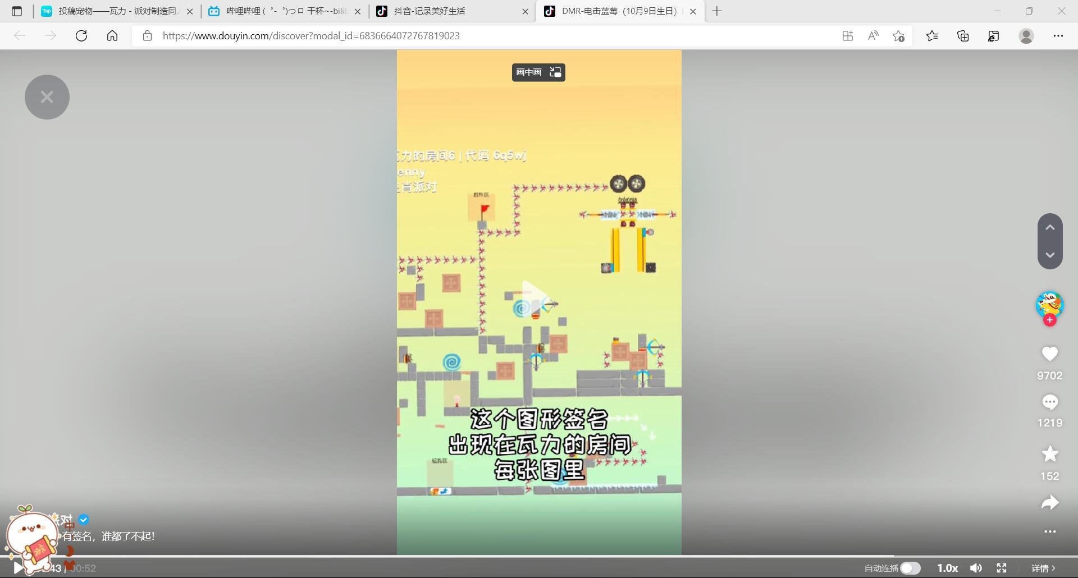Viewport: 1078px width, 578px height.
Task: Enter fullscreen video mode
Action: point(1002,568)
